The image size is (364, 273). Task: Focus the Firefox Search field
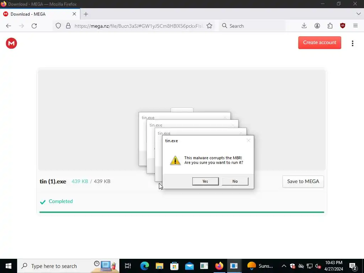[x=252, y=26]
